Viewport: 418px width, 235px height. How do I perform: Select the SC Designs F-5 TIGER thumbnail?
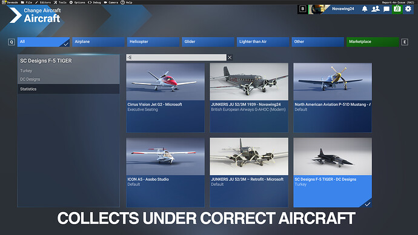pos(333,156)
